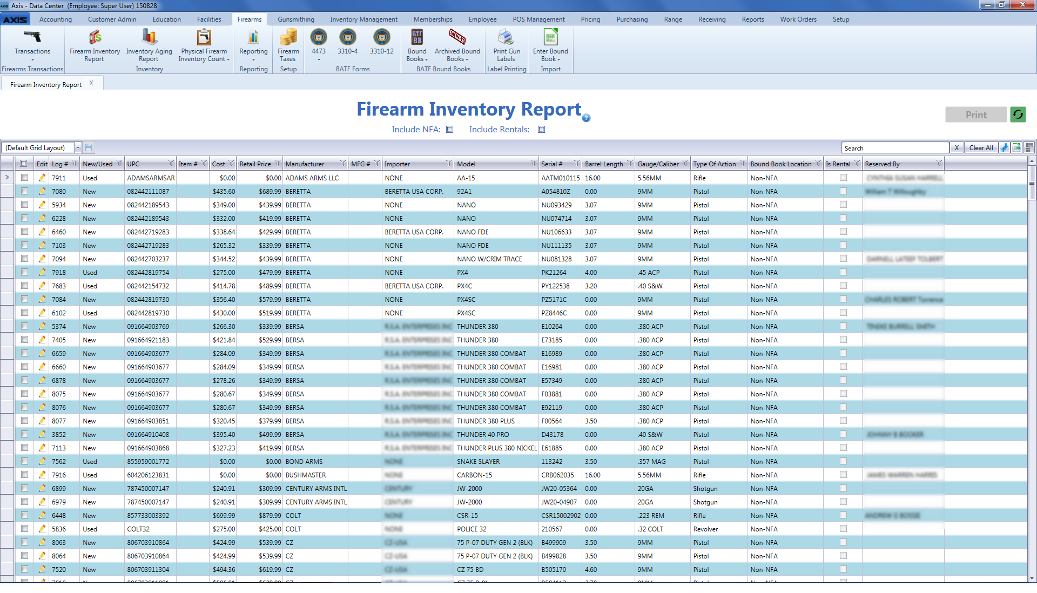The image size is (1037, 593).
Task: Save the grid layout with disk icon
Action: [89, 147]
